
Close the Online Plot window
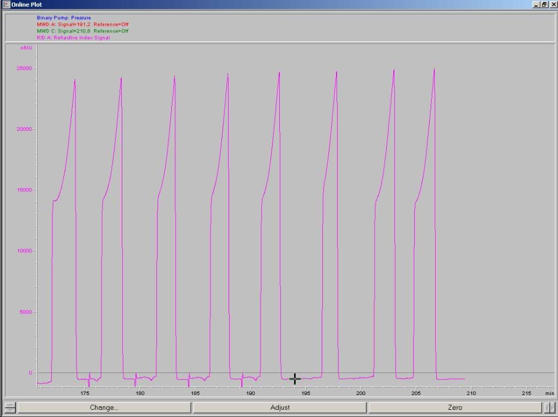552,4
